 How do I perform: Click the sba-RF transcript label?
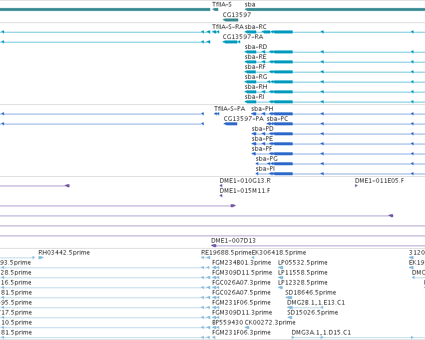(x=255, y=67)
